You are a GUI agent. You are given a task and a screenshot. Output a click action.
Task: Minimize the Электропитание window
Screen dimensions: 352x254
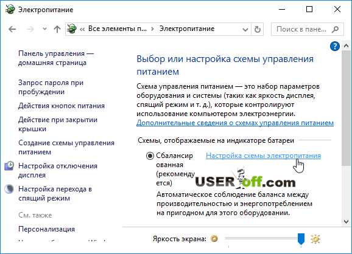click(282, 9)
